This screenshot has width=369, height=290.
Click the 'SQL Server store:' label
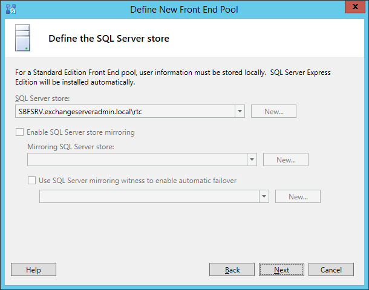42,98
